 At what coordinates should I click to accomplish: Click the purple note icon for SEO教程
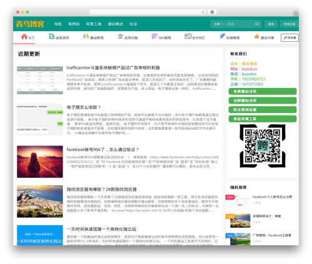pyautogui.click(x=154, y=36)
